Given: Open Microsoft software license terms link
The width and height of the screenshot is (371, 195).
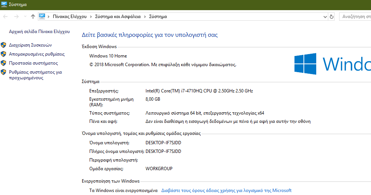Looking at the screenshot, I should 226,190.
